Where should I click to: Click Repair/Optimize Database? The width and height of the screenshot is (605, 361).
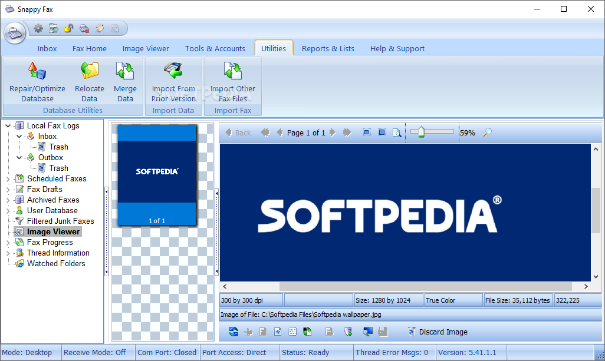pyautogui.click(x=37, y=82)
